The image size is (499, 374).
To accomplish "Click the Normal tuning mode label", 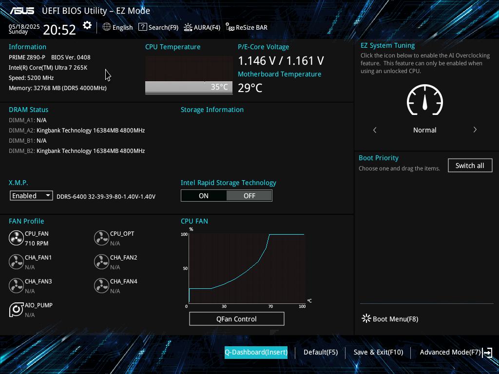I will (424, 130).
